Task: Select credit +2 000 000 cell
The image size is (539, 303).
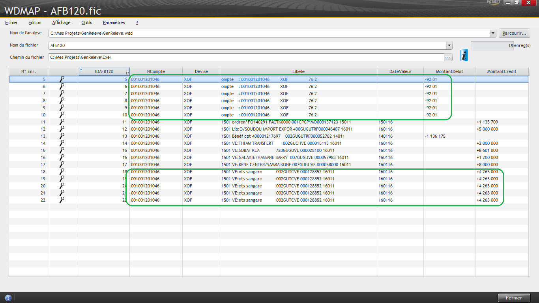Action: point(502,143)
